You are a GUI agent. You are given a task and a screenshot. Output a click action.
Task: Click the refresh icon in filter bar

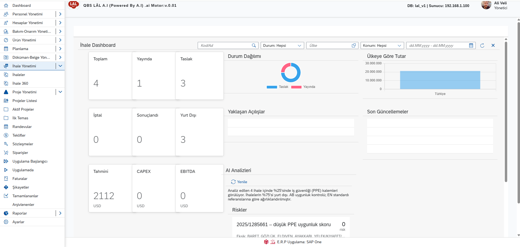482,45
